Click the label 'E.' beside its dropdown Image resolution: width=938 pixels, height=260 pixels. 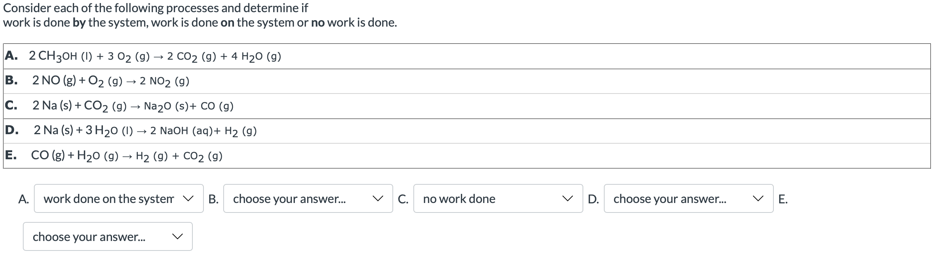coord(783,198)
